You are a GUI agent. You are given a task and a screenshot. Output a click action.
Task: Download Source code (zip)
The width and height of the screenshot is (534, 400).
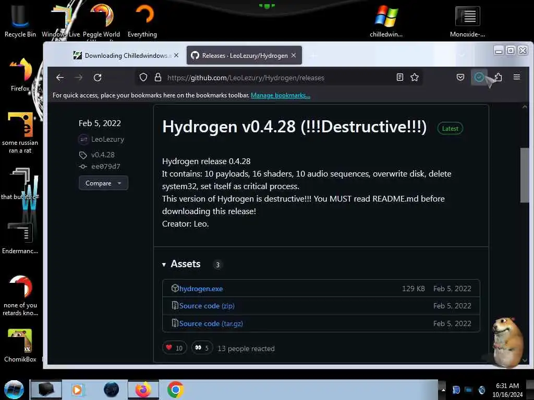[207, 306]
